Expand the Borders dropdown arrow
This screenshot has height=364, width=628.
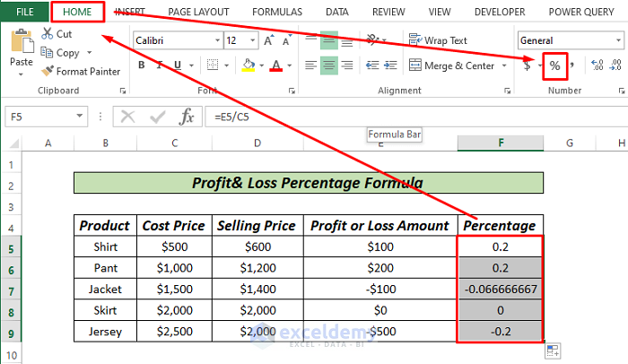(226, 65)
